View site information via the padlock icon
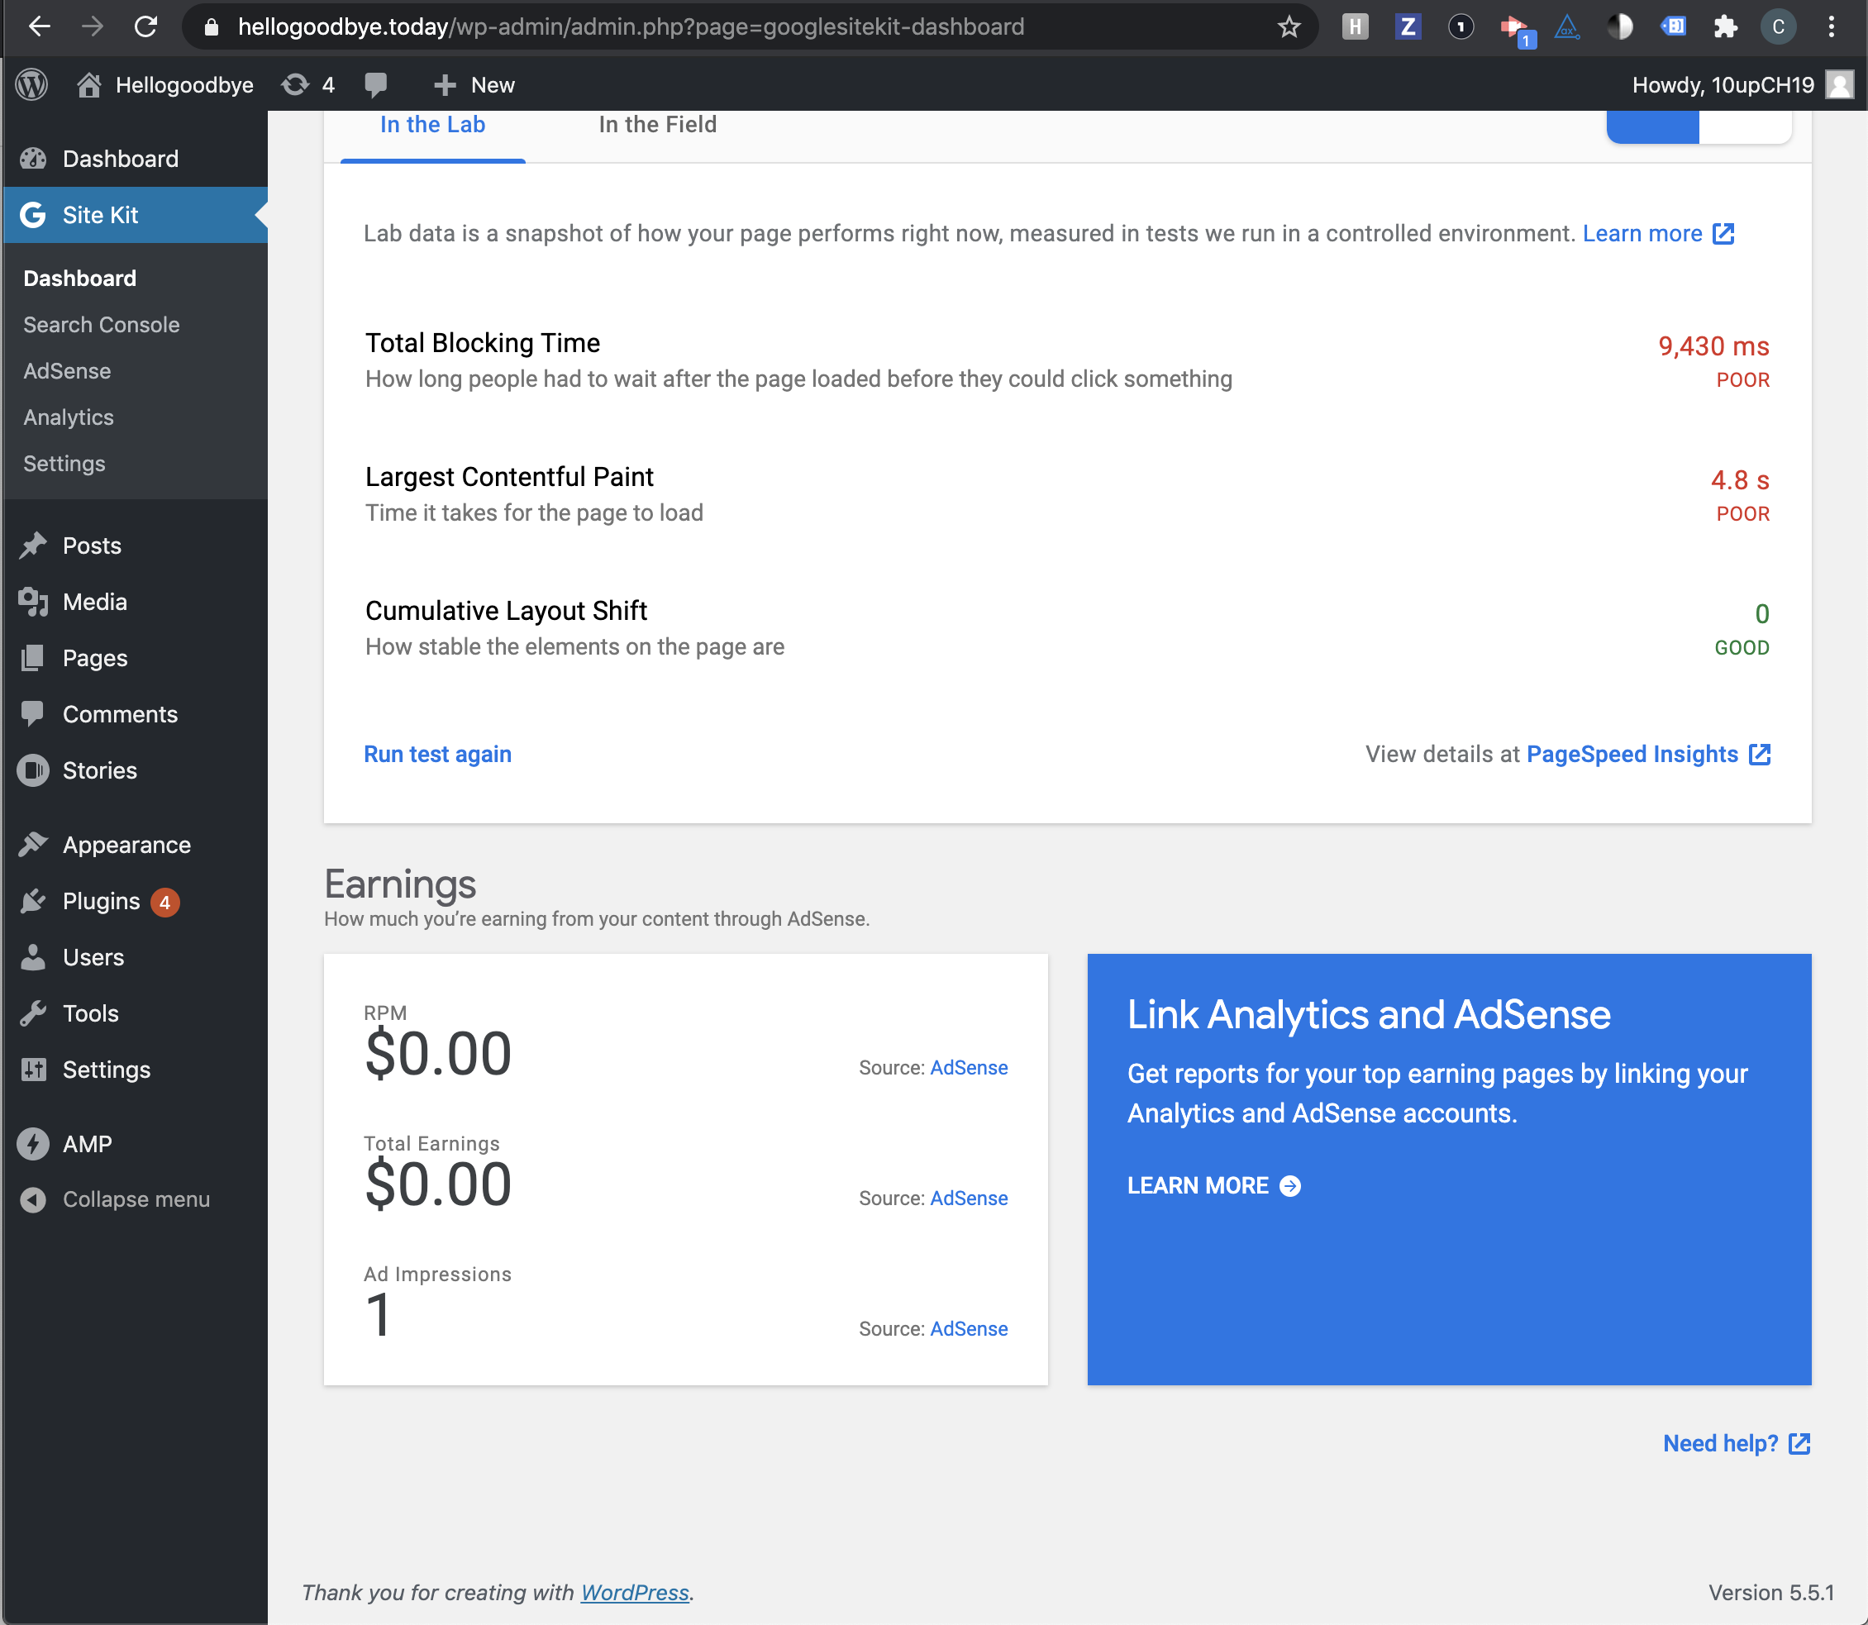Screen dimensions: 1868x1625 click(212, 27)
